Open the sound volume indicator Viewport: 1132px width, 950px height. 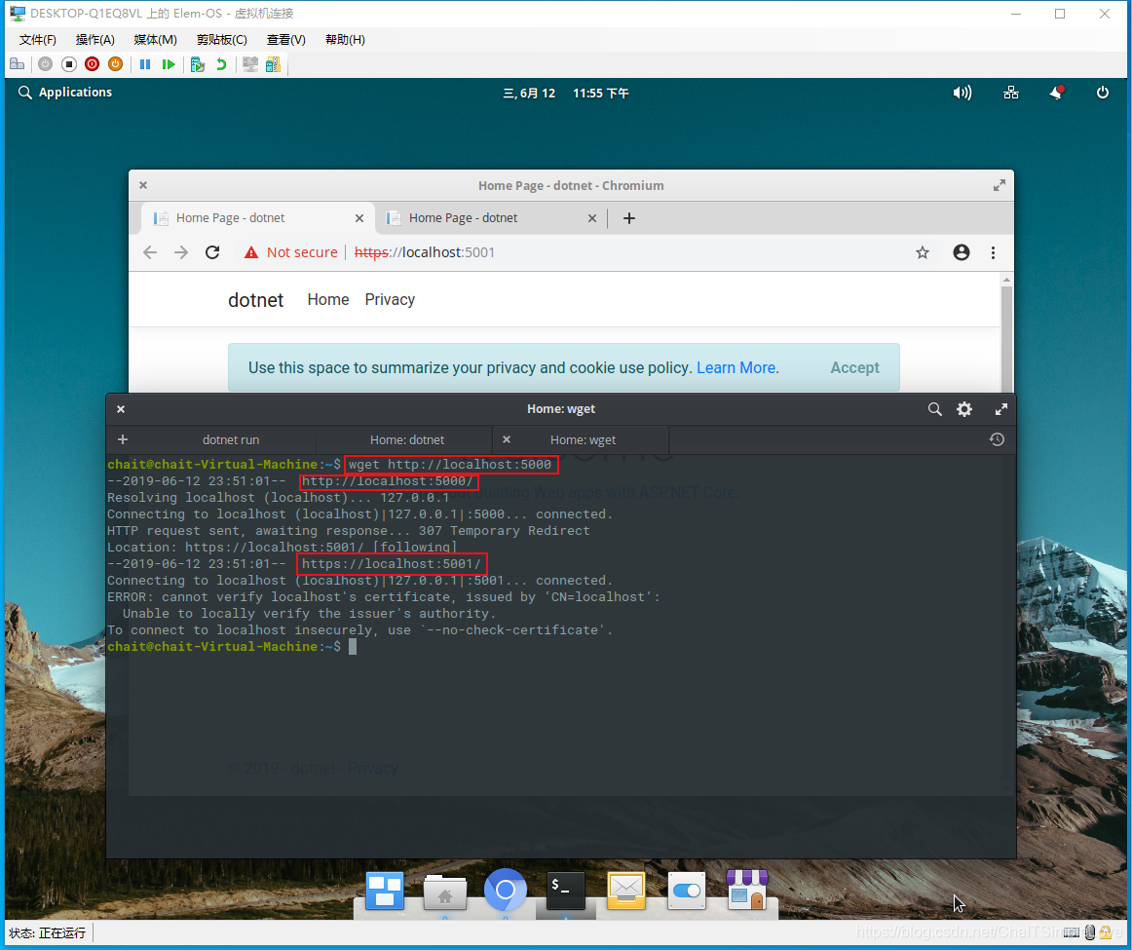click(x=962, y=93)
